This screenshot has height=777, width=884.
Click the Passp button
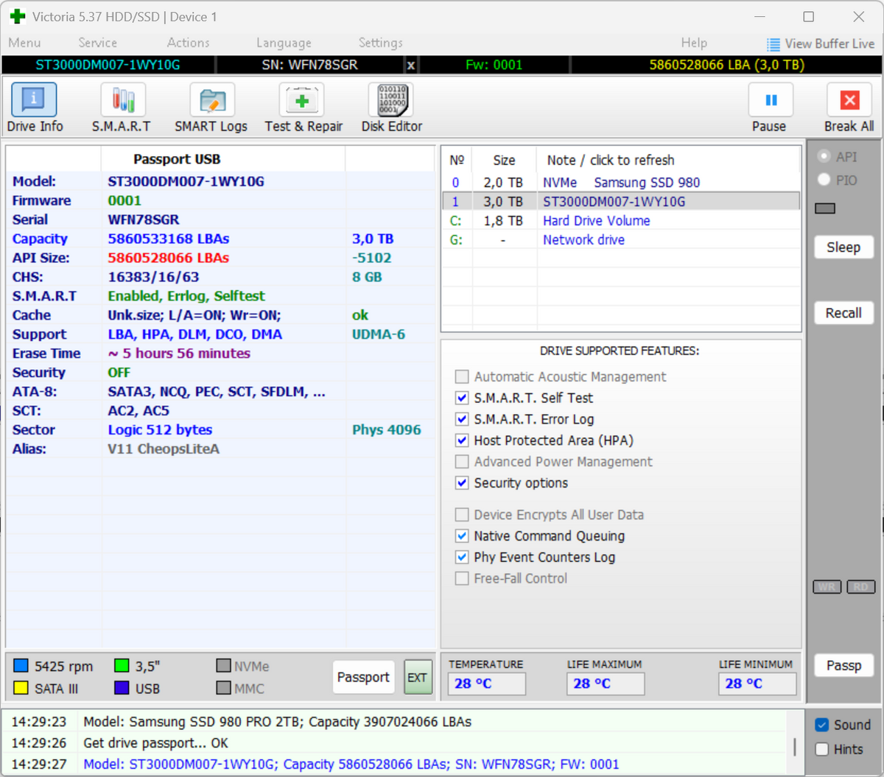[843, 666]
